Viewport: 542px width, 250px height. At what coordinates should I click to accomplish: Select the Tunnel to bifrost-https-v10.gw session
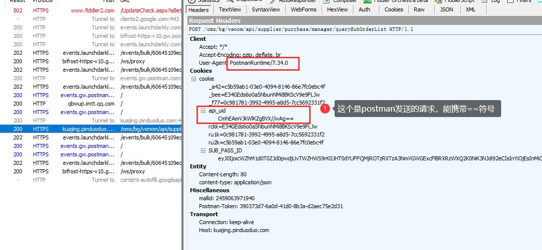91,36
